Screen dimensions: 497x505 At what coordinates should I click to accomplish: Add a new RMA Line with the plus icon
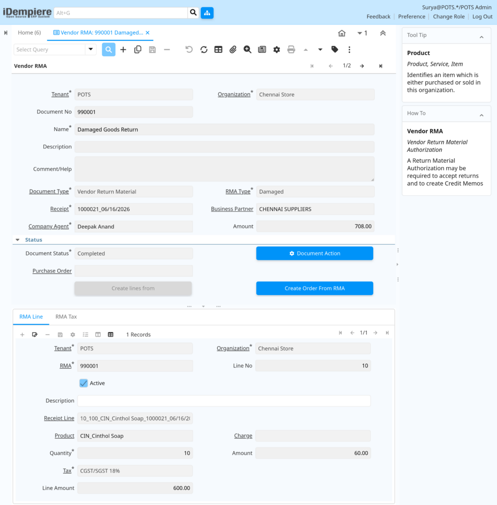click(x=22, y=335)
